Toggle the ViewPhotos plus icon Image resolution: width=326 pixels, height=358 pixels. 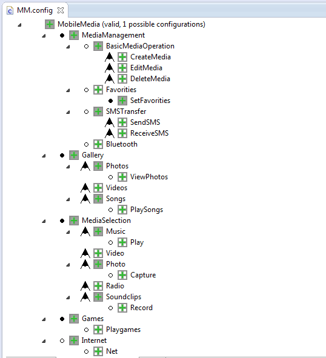122,177
